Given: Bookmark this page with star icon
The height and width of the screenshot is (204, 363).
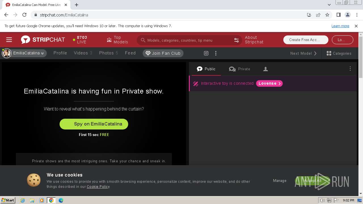Looking at the screenshot, I should point(327,15).
